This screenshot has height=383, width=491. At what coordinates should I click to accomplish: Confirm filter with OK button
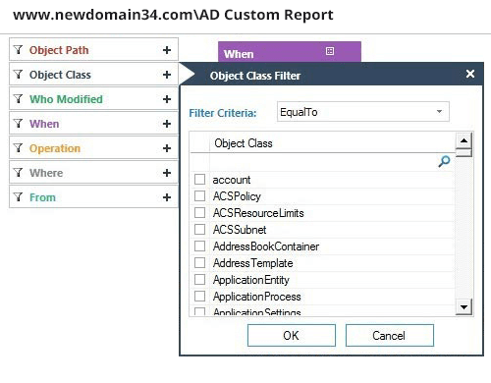pos(292,336)
